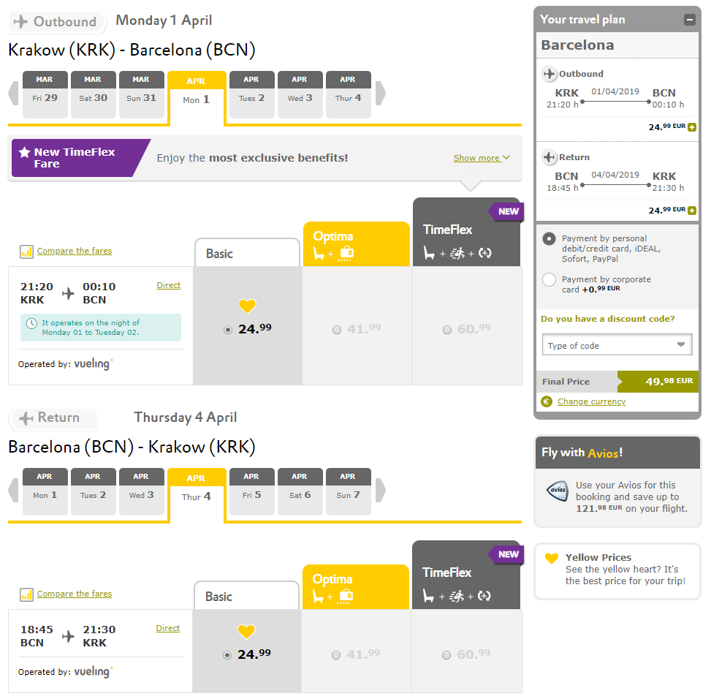Click plus icon beside outbound 24.99 EUR price
Viewport: 711px width, 699px height.
tap(692, 127)
